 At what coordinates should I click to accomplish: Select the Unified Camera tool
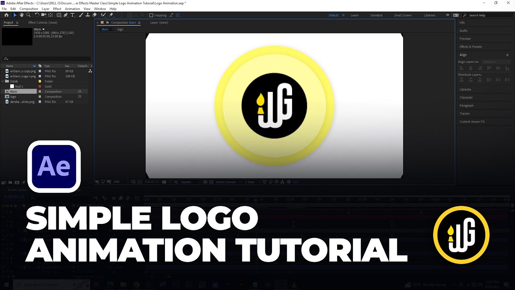pos(44,15)
